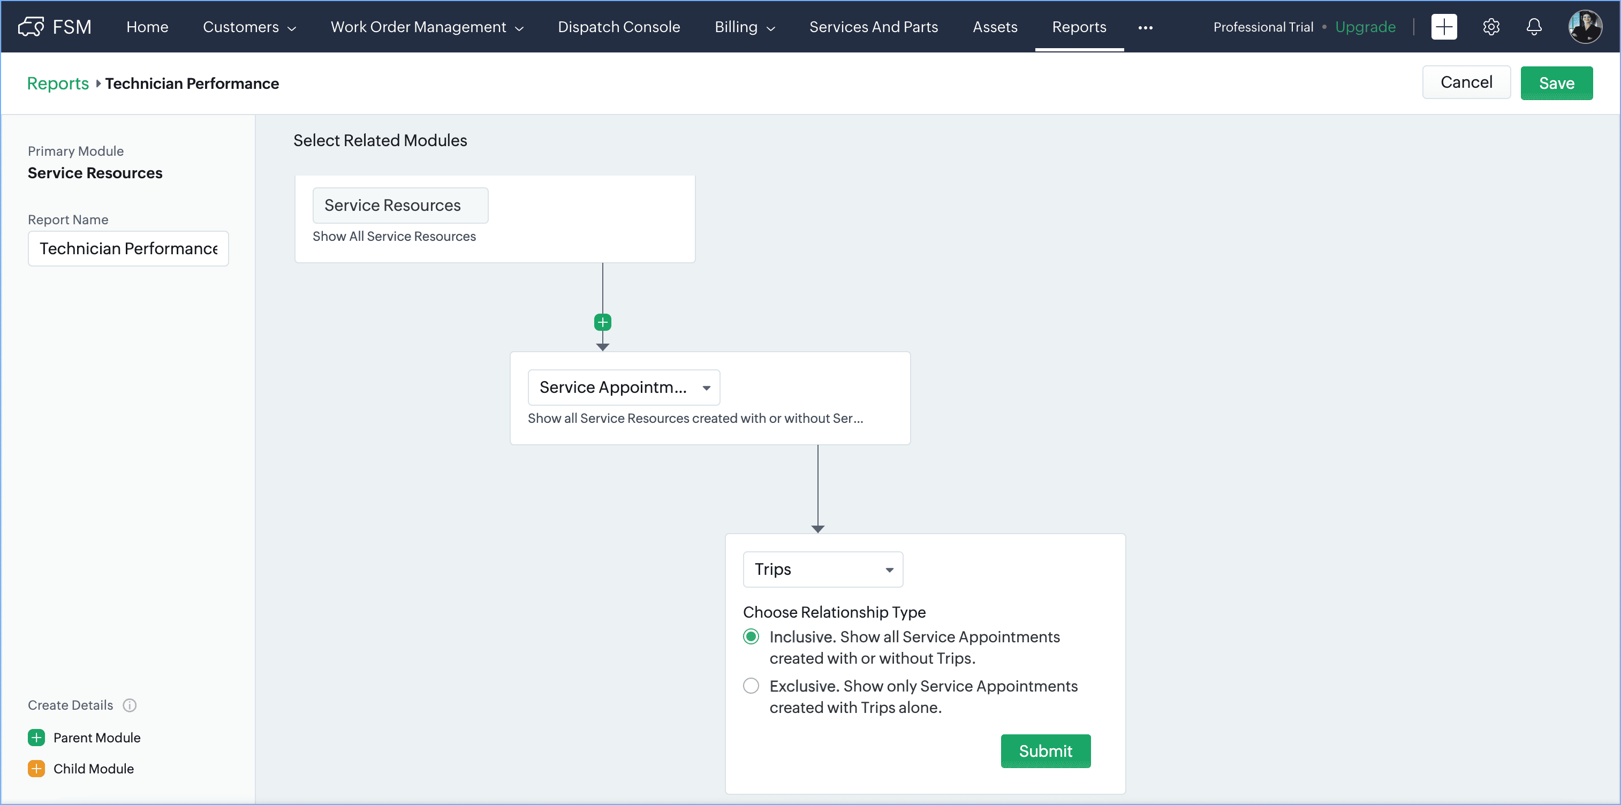Click the Create Details info icon
This screenshot has width=1621, height=805.
point(130,705)
